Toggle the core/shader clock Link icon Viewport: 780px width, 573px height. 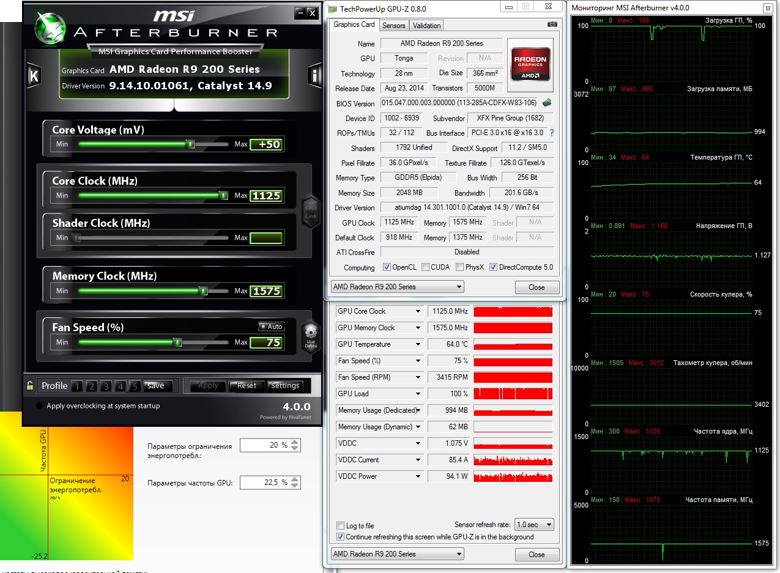point(311,211)
